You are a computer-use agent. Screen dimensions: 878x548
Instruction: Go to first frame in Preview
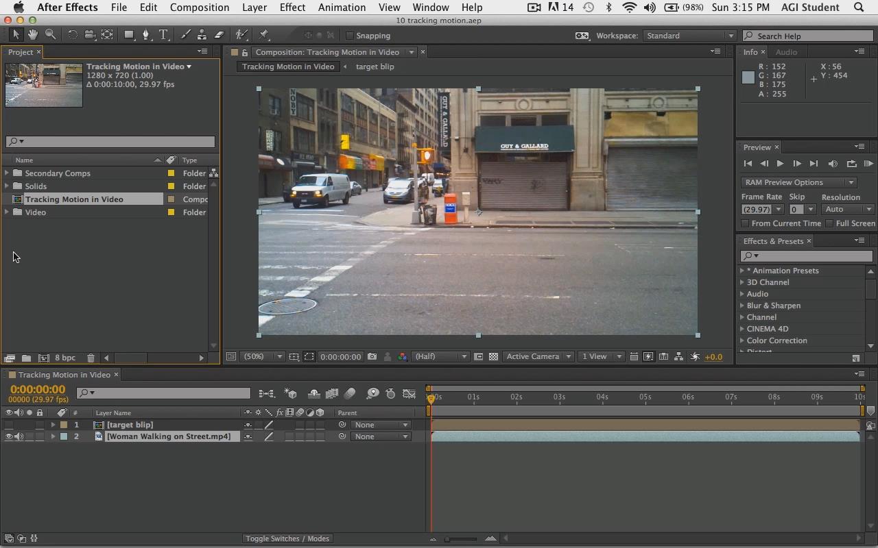point(748,164)
